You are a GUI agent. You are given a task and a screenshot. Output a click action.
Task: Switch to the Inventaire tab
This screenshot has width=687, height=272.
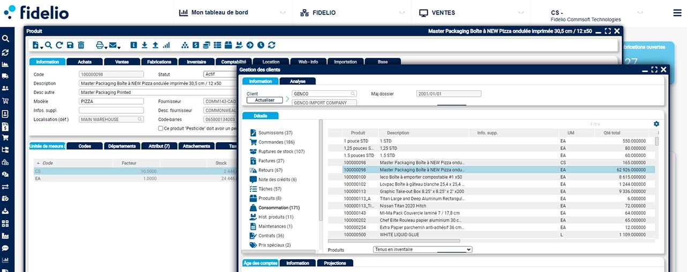(196, 62)
